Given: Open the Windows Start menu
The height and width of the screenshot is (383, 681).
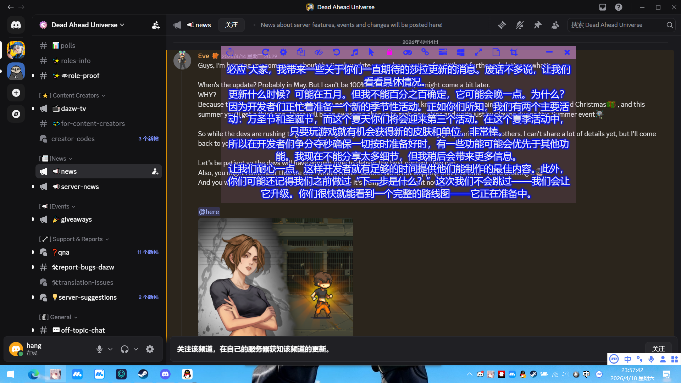Looking at the screenshot, I should pos(10,374).
